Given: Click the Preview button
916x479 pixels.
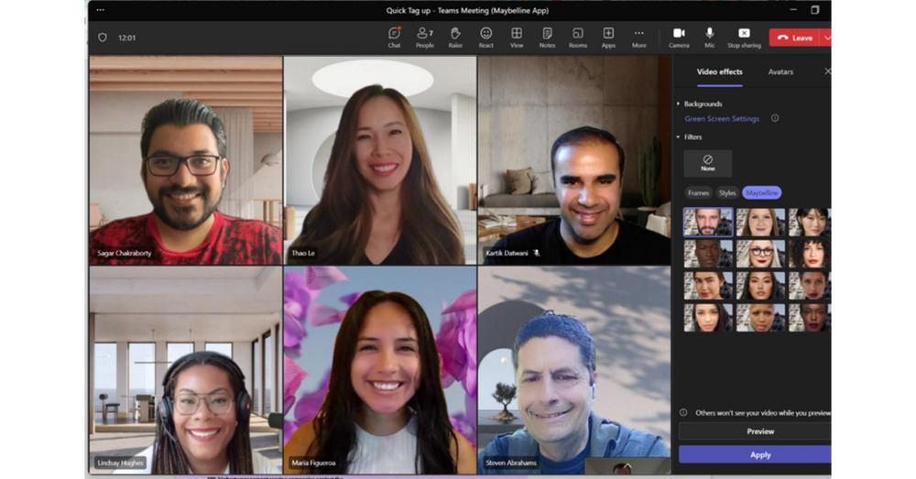Looking at the screenshot, I should pos(755,431).
